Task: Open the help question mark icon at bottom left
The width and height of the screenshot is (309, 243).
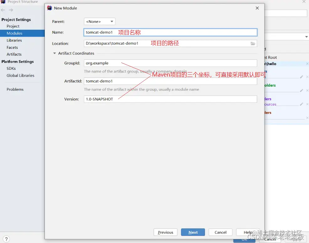Action: pos(6,239)
